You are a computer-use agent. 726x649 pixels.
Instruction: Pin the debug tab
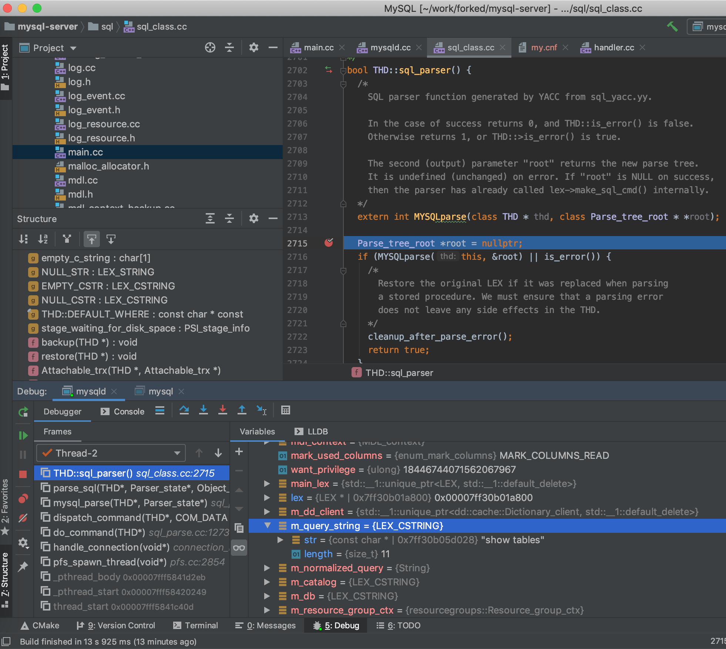(23, 566)
